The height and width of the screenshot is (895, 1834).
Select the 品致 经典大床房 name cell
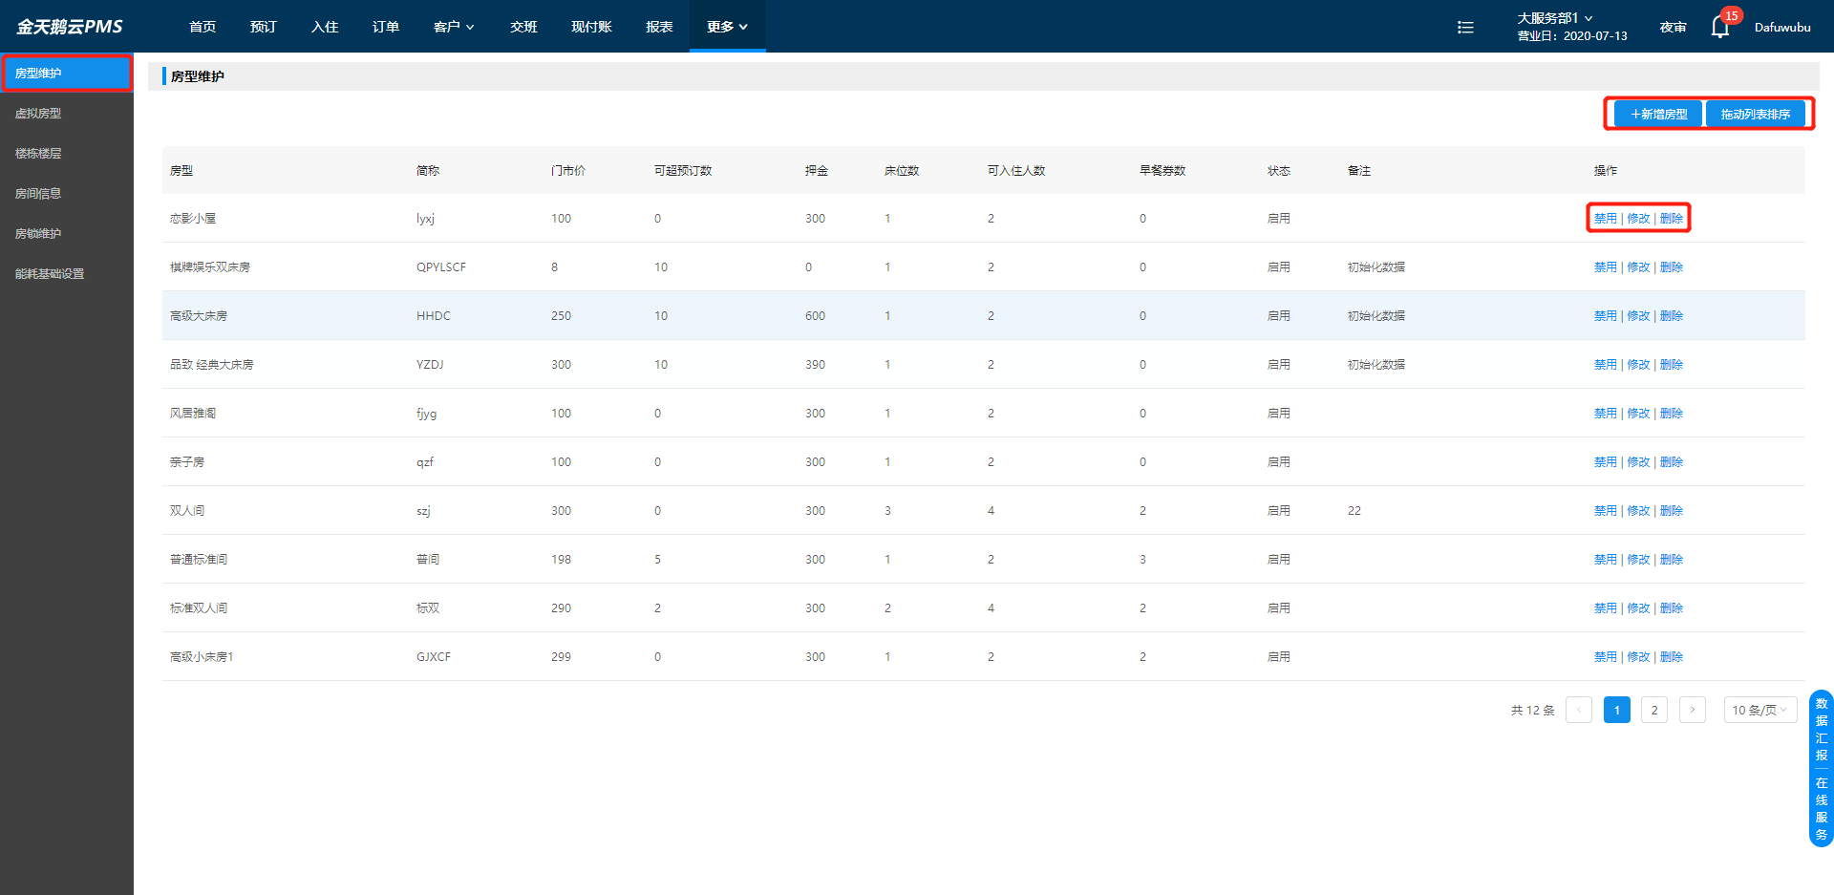[212, 365]
